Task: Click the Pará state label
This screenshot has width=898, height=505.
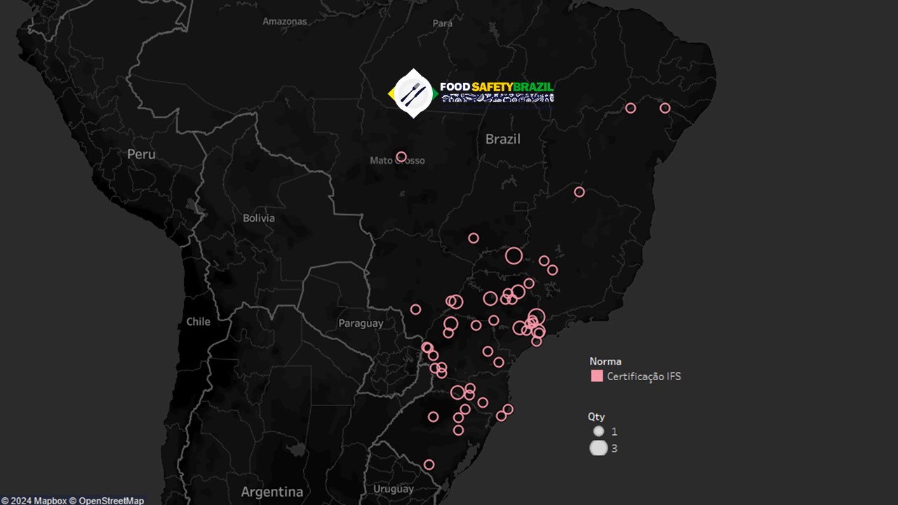Action: (x=443, y=23)
